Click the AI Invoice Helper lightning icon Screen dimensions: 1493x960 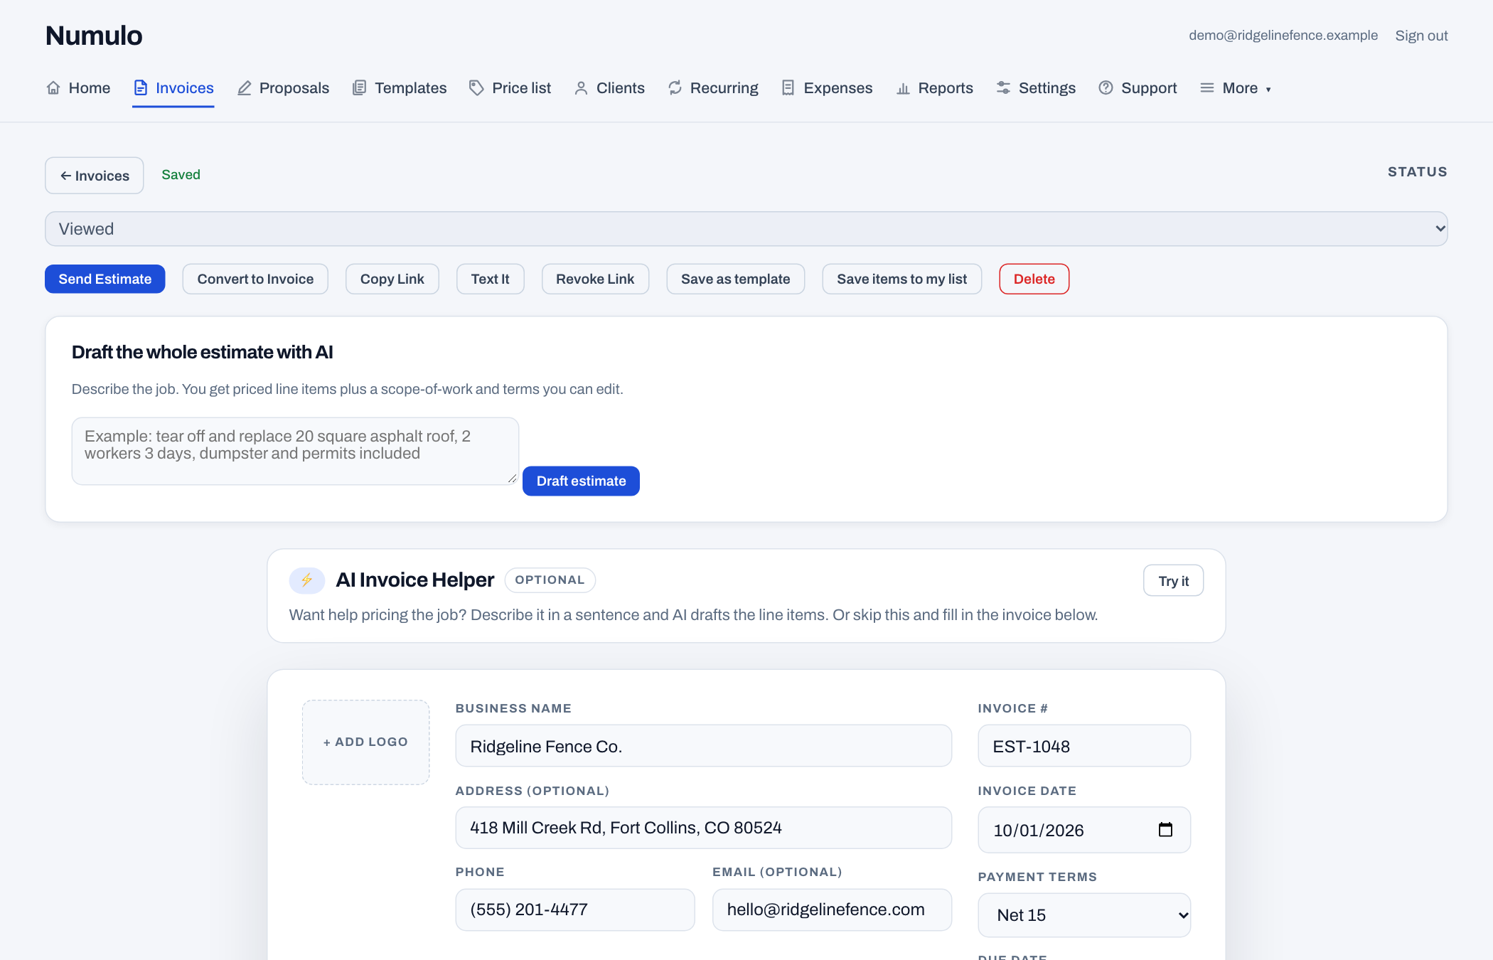307,580
